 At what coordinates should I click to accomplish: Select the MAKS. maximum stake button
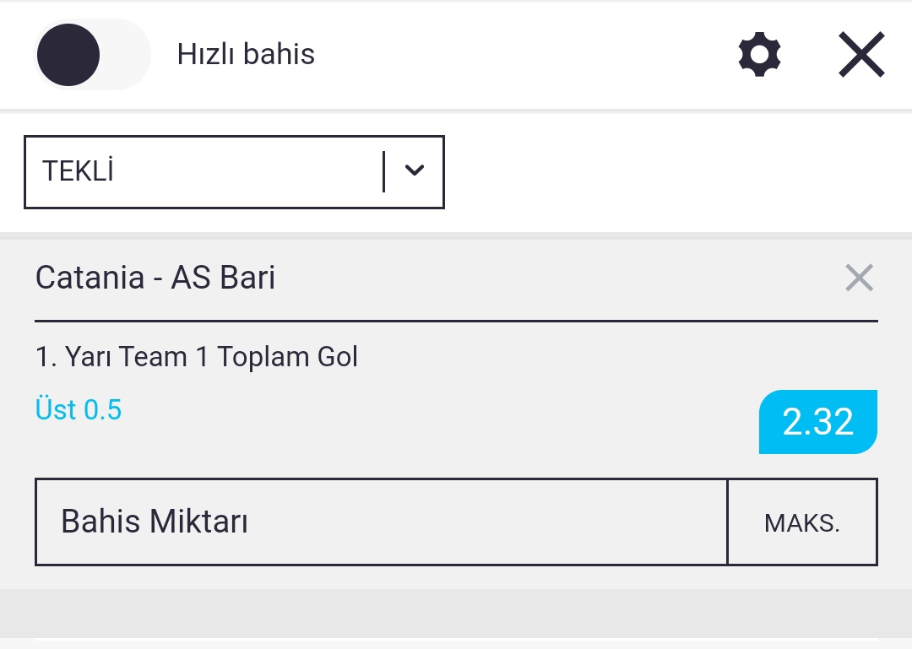802,522
